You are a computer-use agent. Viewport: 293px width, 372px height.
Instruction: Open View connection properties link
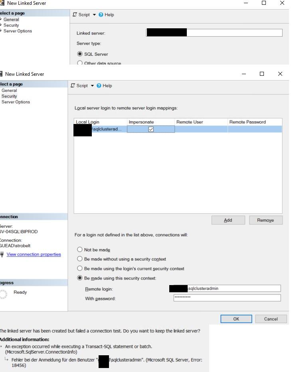[x=34, y=254]
